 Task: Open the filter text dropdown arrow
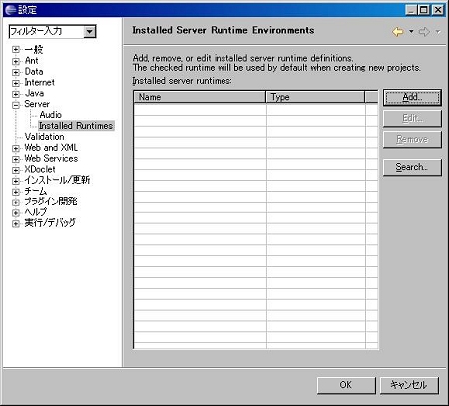click(89, 32)
